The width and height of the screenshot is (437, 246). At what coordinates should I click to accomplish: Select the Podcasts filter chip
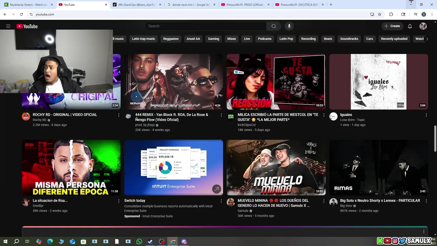(x=265, y=39)
